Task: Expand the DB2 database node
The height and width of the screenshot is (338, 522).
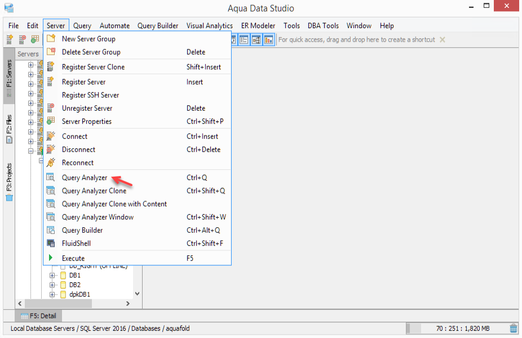Action: [52, 285]
